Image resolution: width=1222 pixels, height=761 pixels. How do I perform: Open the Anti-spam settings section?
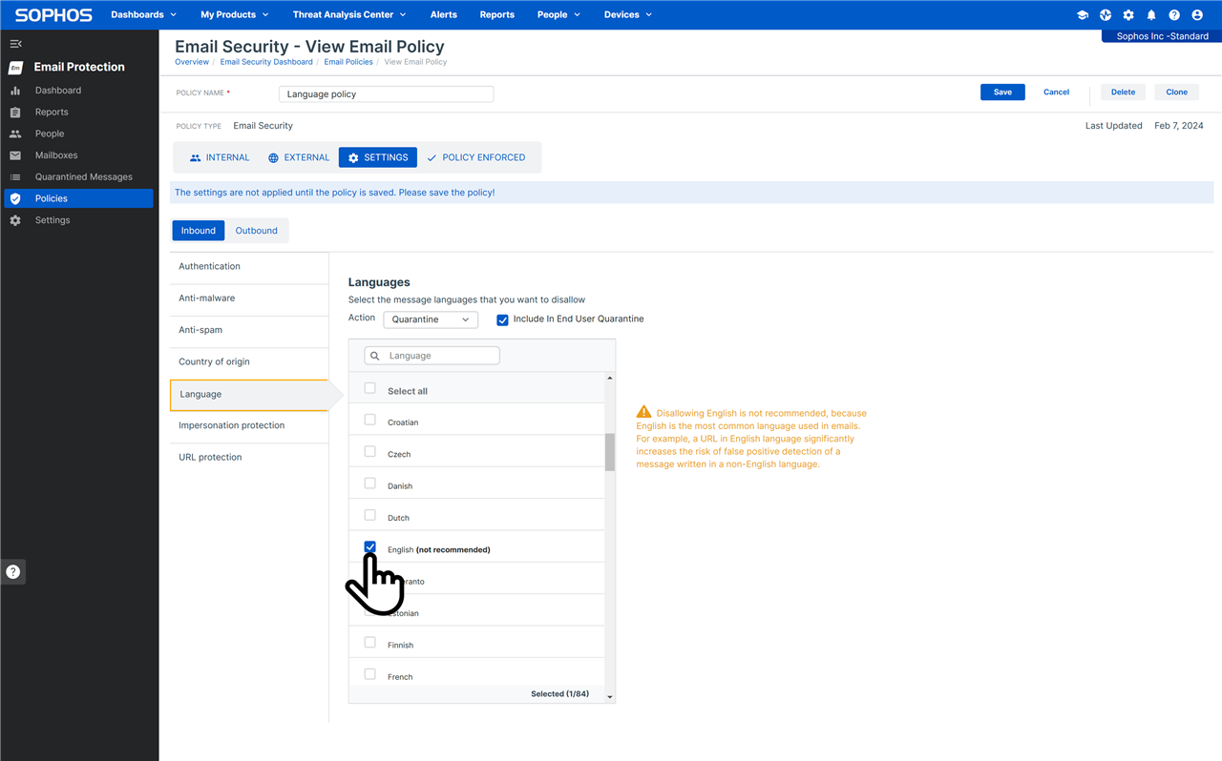(249, 330)
